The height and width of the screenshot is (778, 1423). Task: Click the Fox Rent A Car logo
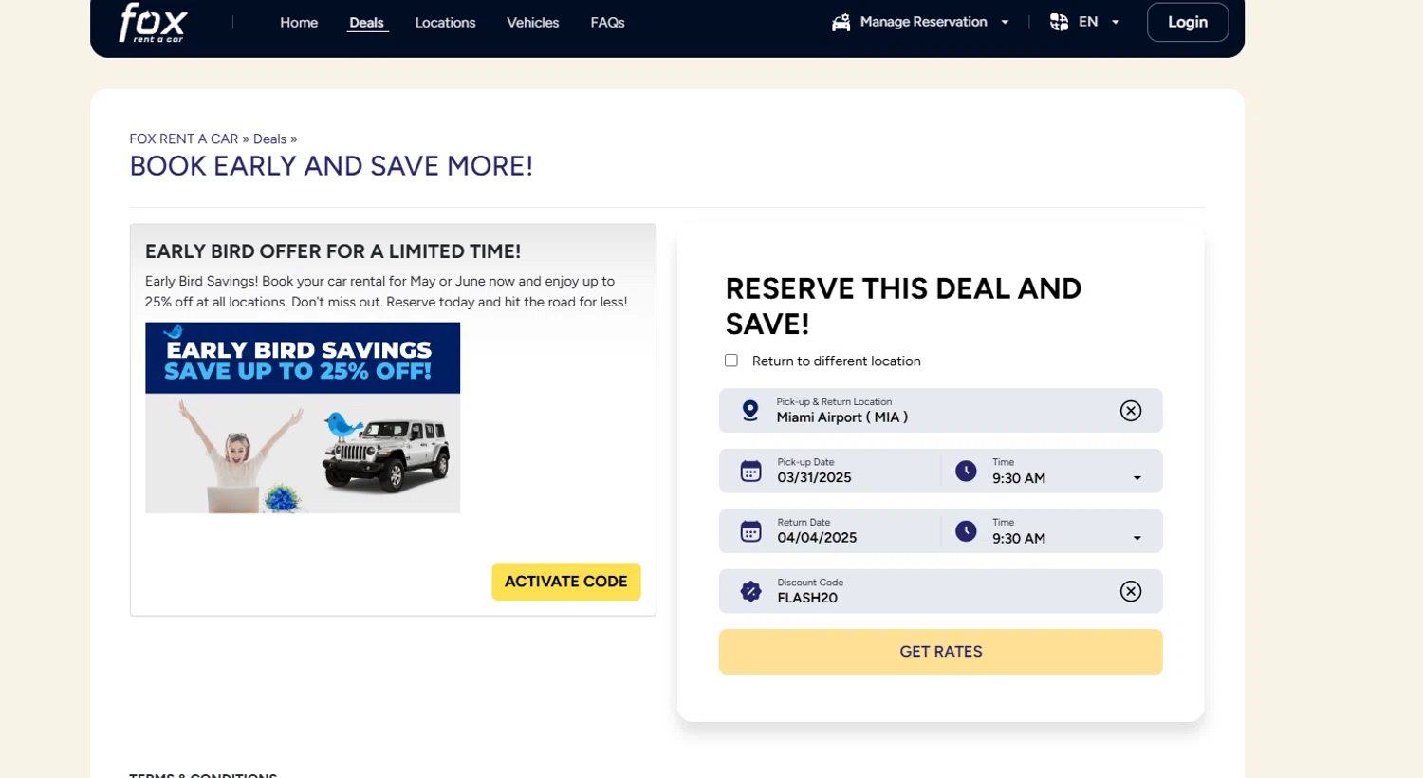click(153, 23)
